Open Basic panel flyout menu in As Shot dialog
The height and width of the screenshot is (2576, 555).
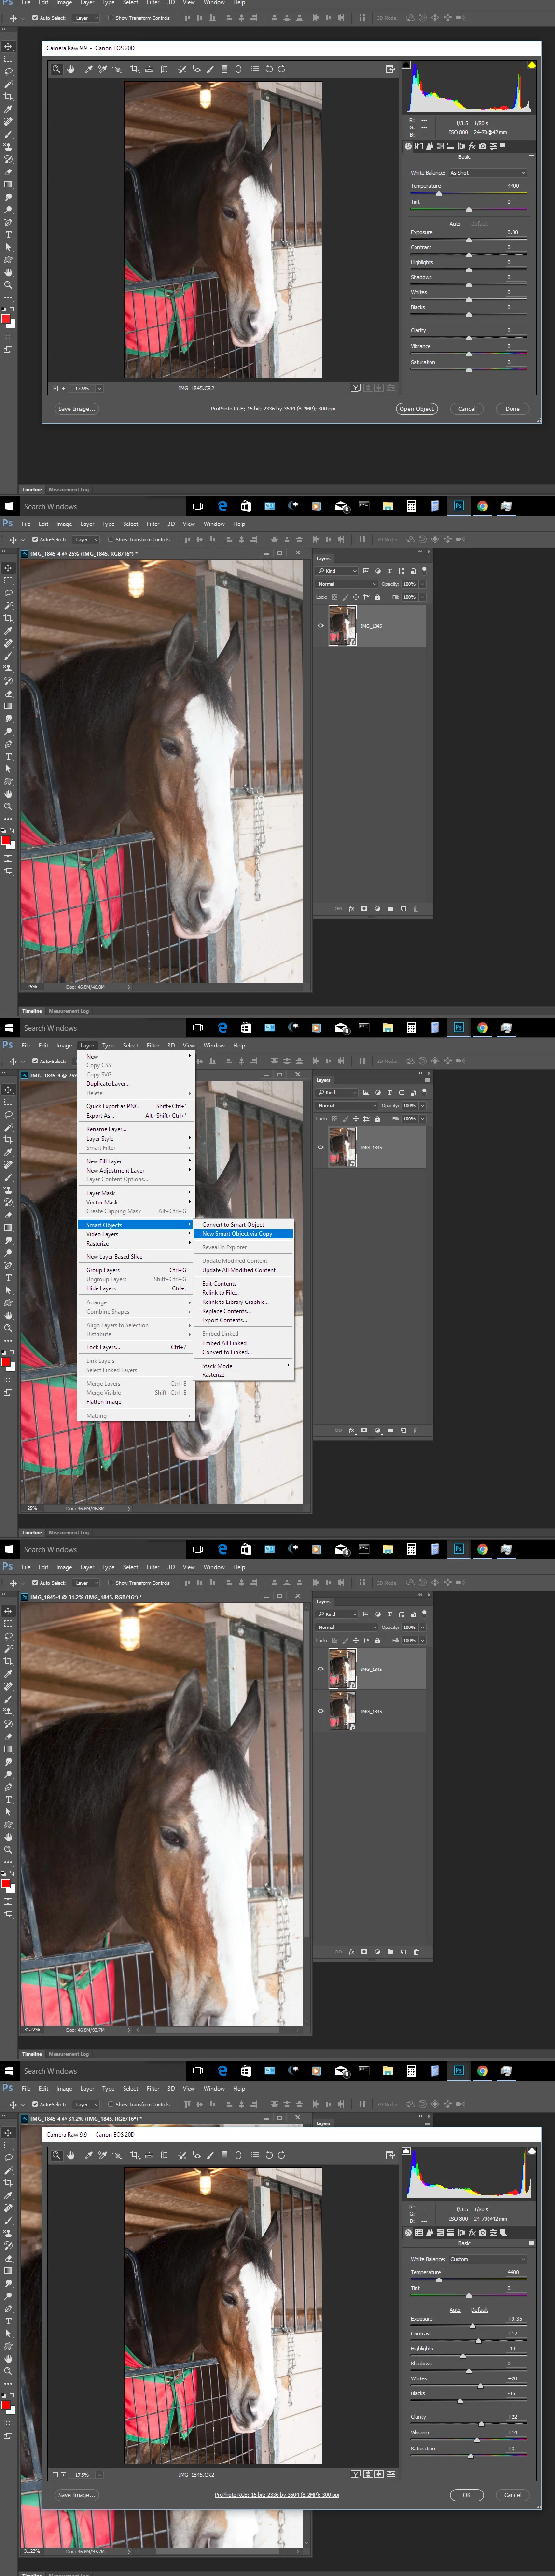click(531, 157)
